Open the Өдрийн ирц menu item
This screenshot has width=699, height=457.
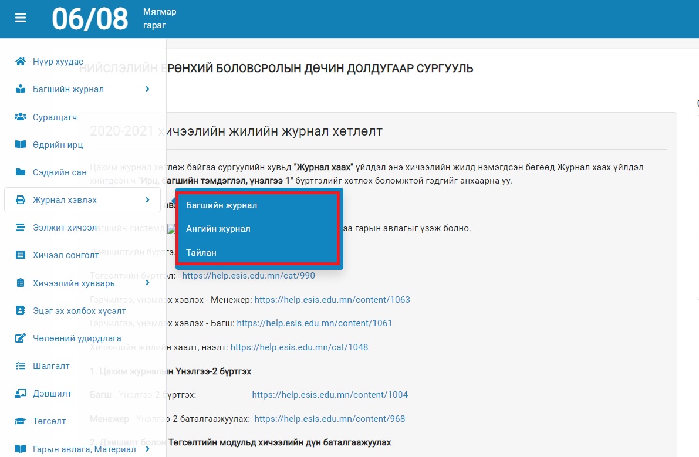click(x=58, y=145)
